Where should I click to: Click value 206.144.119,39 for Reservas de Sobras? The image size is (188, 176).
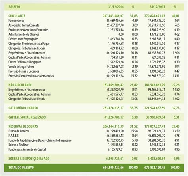pyautogui.click(x=113, y=126)
